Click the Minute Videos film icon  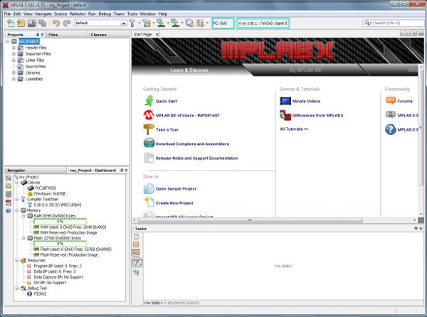click(285, 101)
